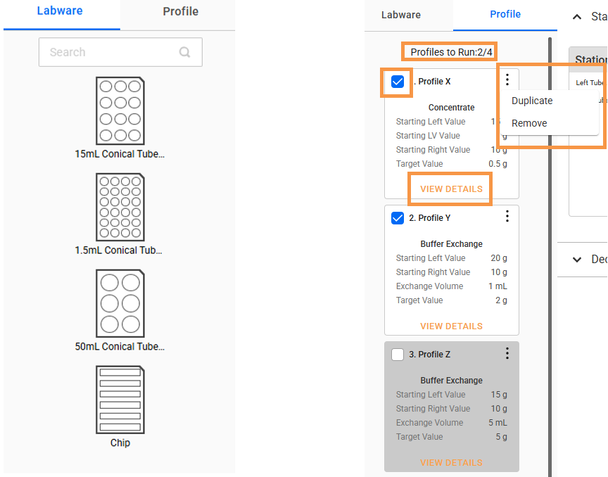
Task: Choose Duplicate from the context menu
Action: pos(532,101)
